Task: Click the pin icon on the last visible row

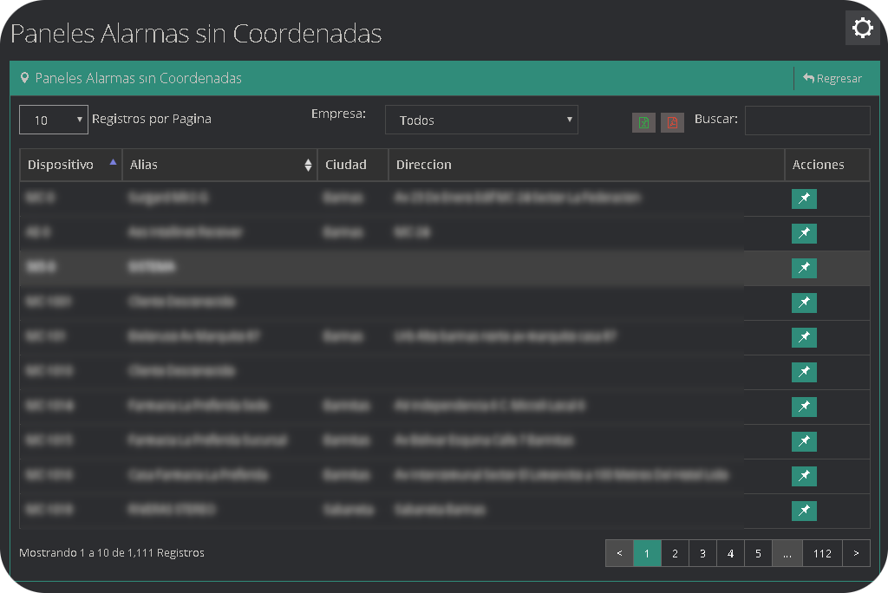Action: click(x=804, y=511)
